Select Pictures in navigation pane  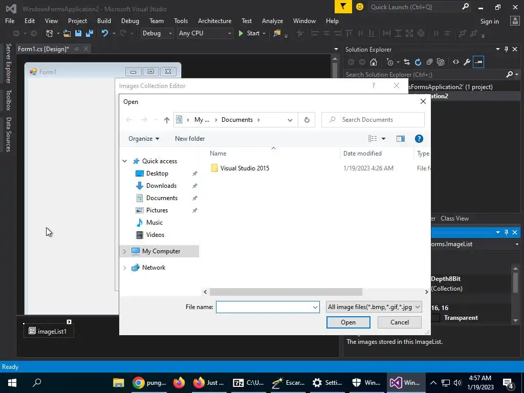(157, 210)
